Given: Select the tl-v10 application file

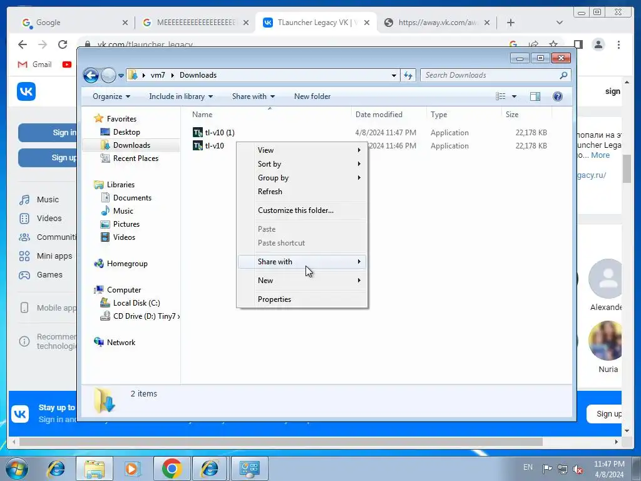Looking at the screenshot, I should tap(208, 145).
